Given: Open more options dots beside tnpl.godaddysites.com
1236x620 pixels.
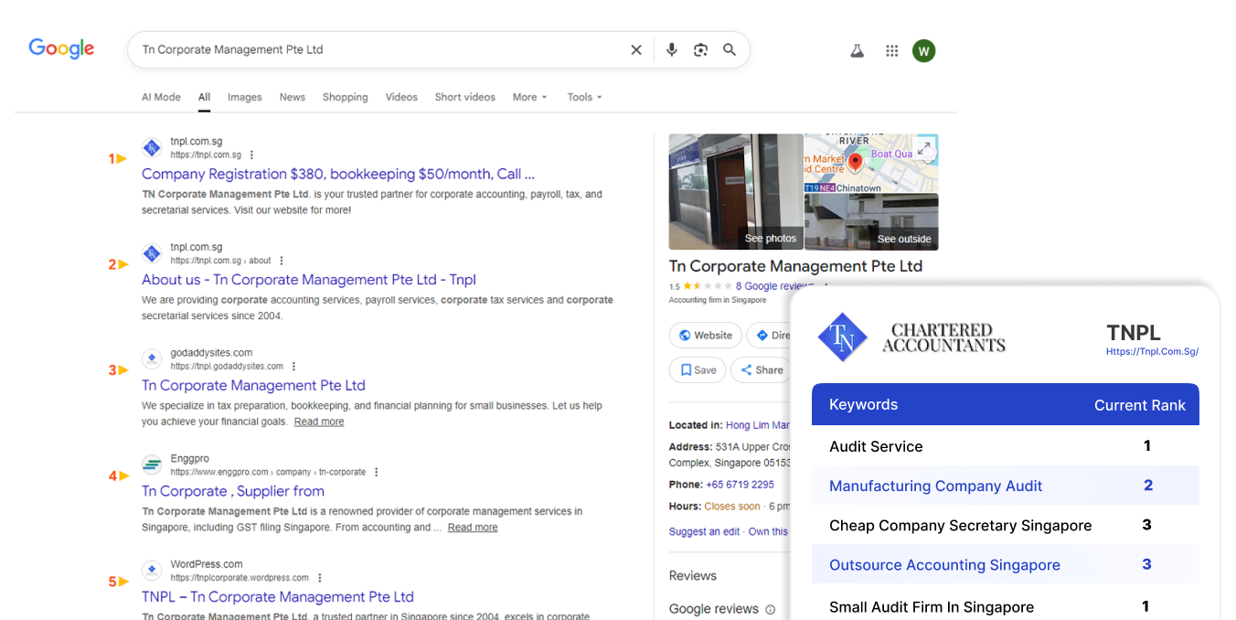Looking at the screenshot, I should (293, 367).
